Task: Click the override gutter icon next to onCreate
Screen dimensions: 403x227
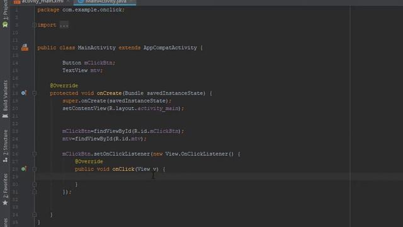Action: click(24, 93)
